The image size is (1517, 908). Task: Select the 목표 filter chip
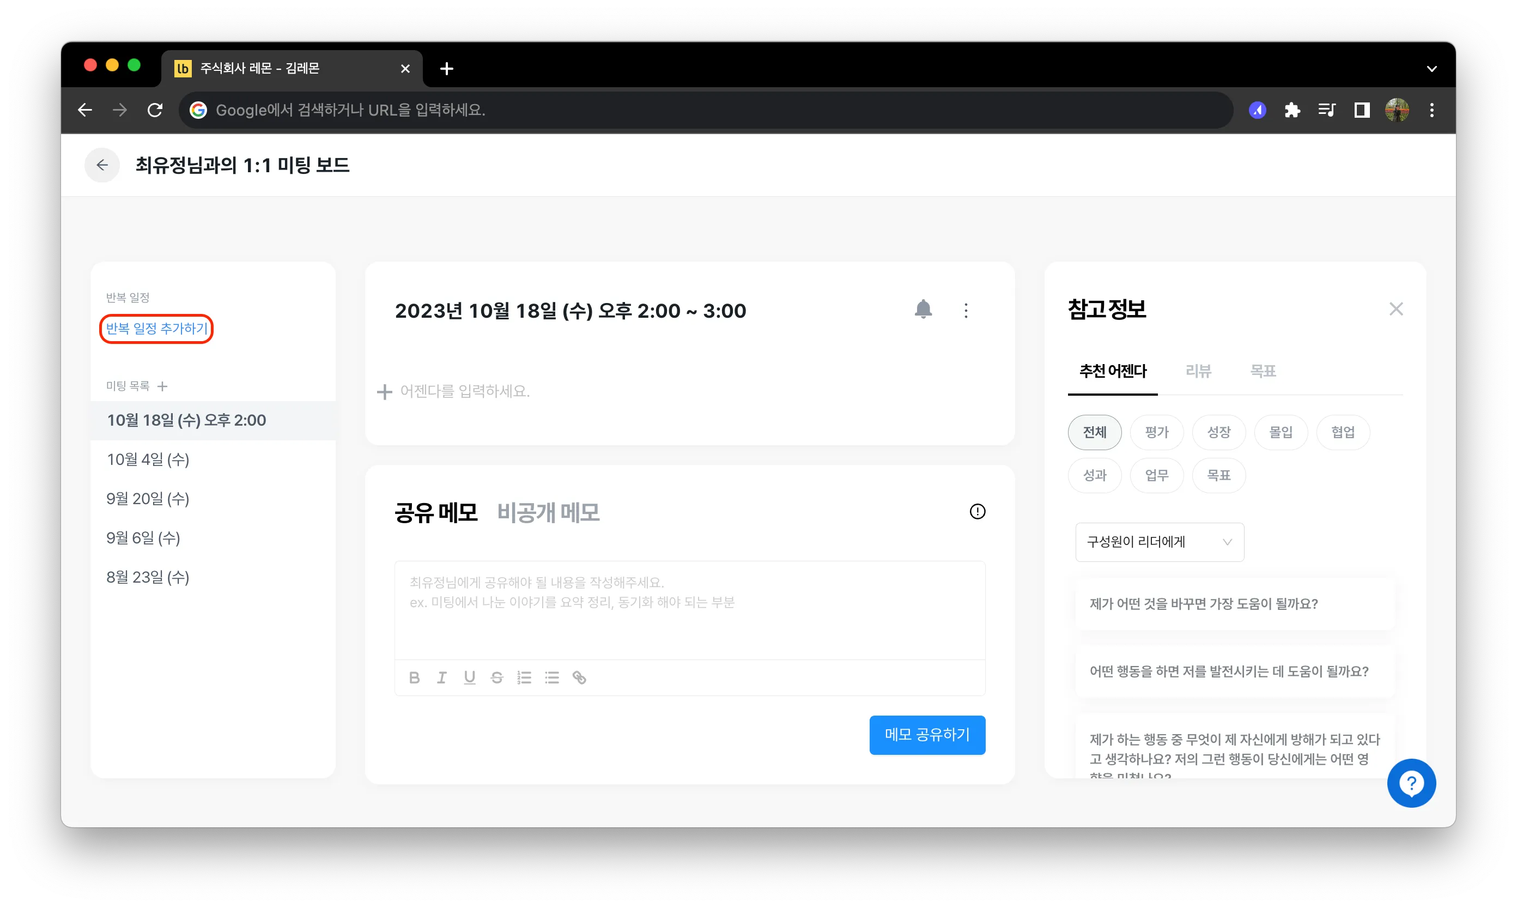[x=1218, y=475]
